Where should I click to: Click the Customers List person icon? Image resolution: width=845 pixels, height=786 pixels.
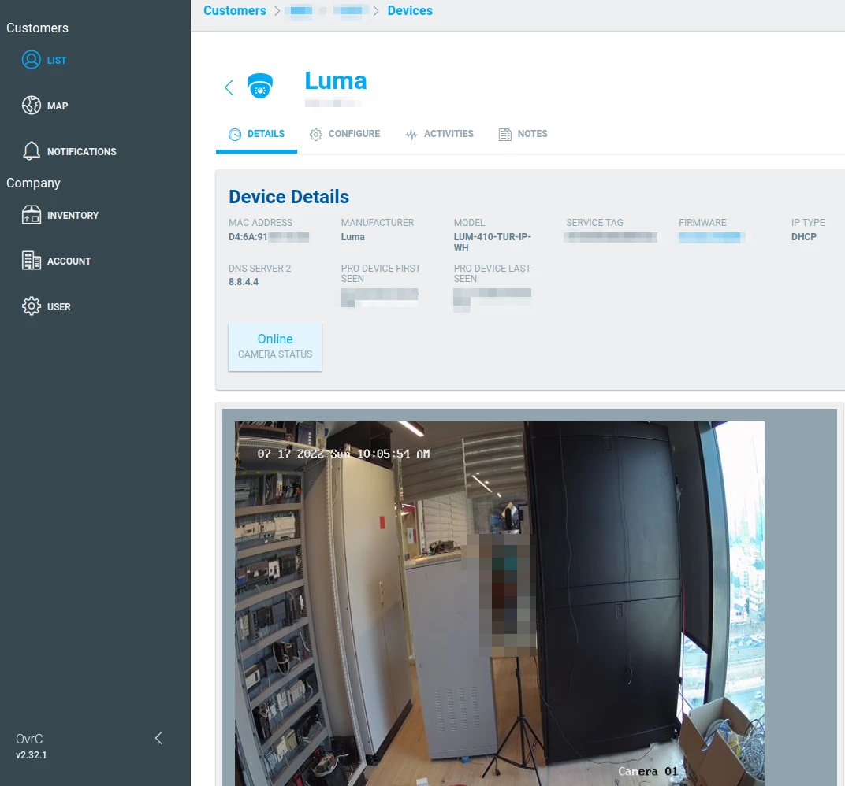(32, 60)
